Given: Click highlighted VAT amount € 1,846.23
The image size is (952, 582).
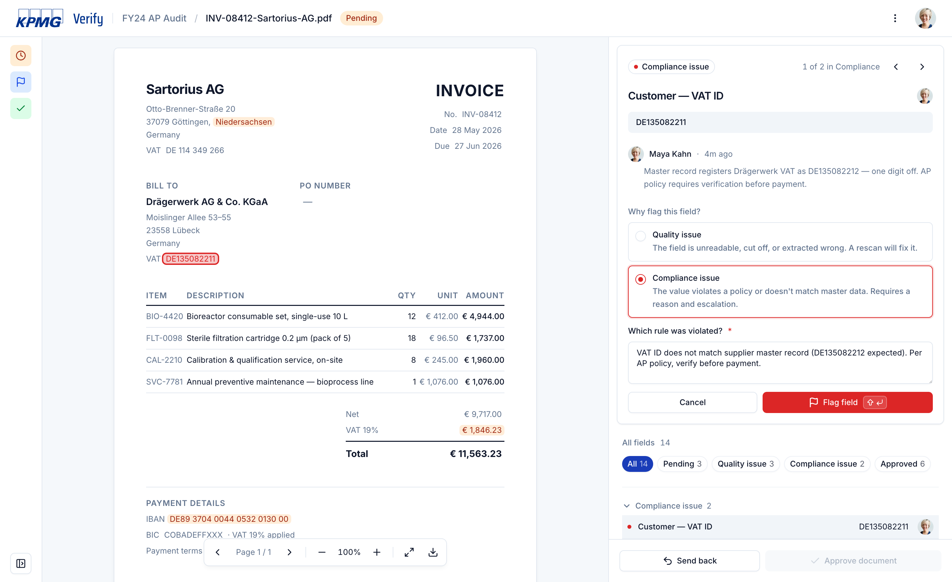Looking at the screenshot, I should tap(482, 430).
